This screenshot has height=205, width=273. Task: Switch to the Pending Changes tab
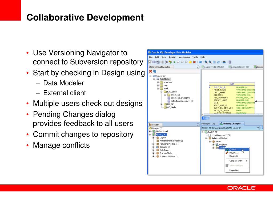231,124
